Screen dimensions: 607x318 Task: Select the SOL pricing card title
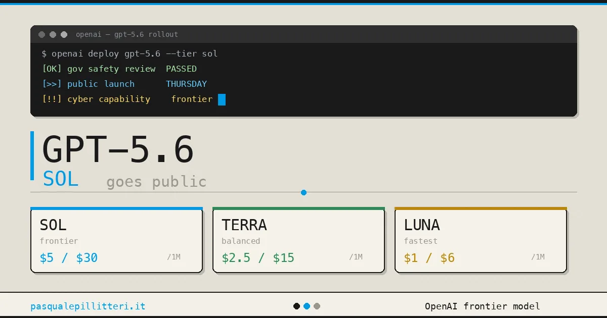point(53,225)
